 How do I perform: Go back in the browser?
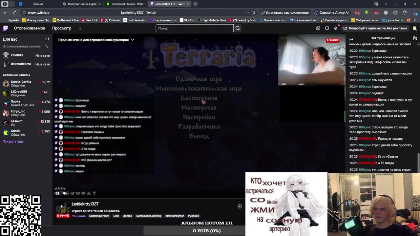click(5, 12)
